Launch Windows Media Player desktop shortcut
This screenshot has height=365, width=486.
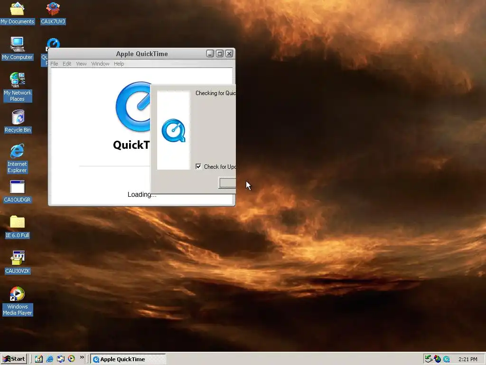coord(18,301)
